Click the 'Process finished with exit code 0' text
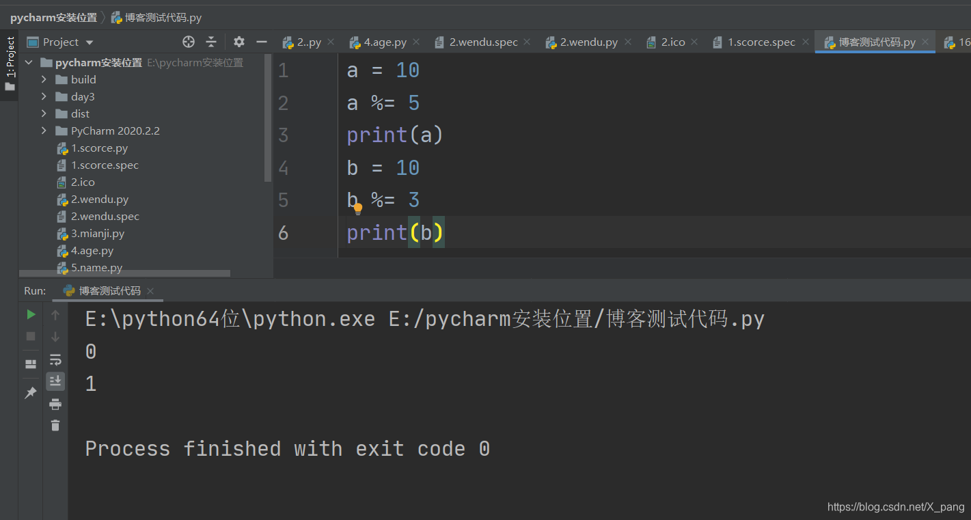Image resolution: width=971 pixels, height=520 pixels. (288, 449)
